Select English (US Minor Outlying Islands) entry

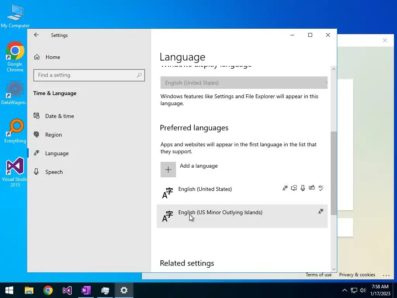[x=242, y=216]
